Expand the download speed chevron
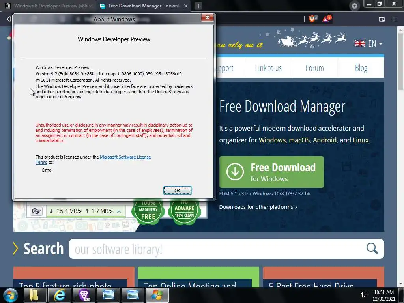 click(119, 211)
